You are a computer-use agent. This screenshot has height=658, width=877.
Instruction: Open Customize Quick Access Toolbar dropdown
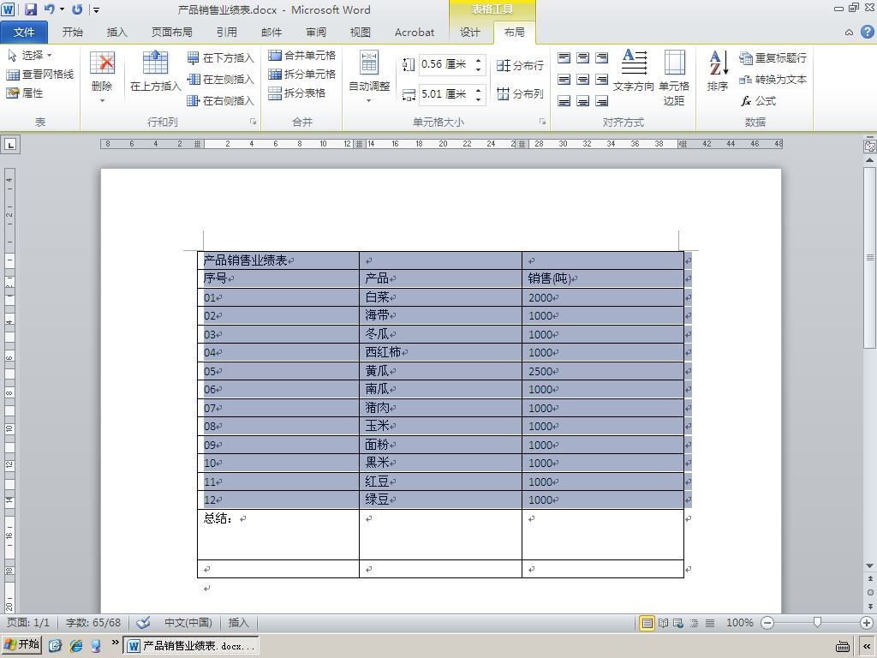[x=96, y=9]
